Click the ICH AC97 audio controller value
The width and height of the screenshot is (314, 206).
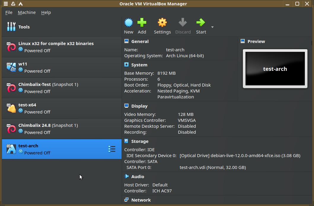tap(162, 191)
